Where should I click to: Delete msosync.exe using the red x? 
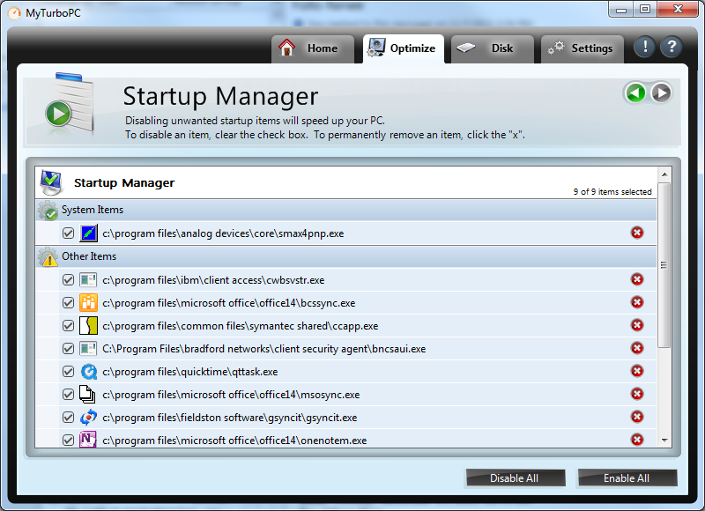636,394
